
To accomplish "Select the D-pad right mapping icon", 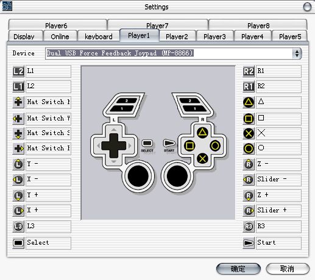I will 18,149.
